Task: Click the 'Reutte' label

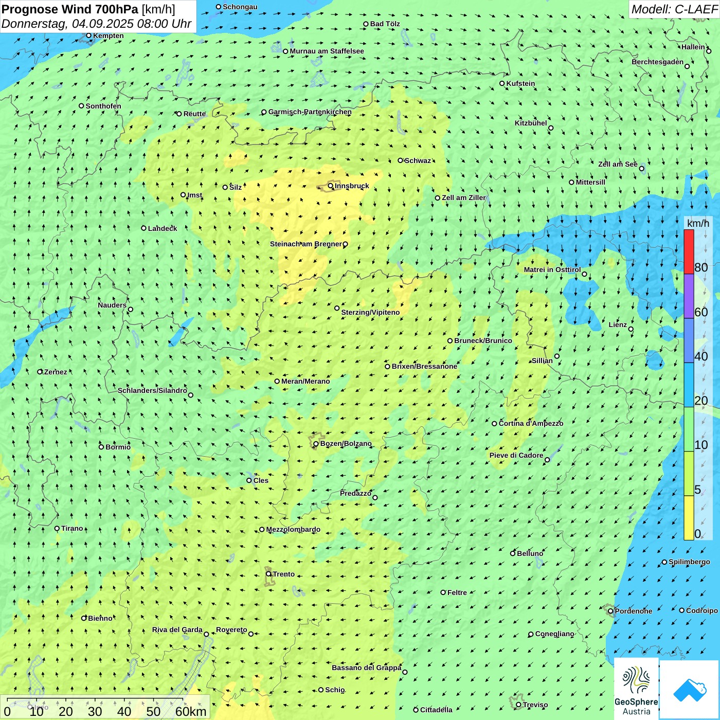Action: pos(195,114)
